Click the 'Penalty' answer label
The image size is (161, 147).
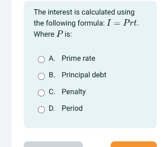[x=74, y=92]
